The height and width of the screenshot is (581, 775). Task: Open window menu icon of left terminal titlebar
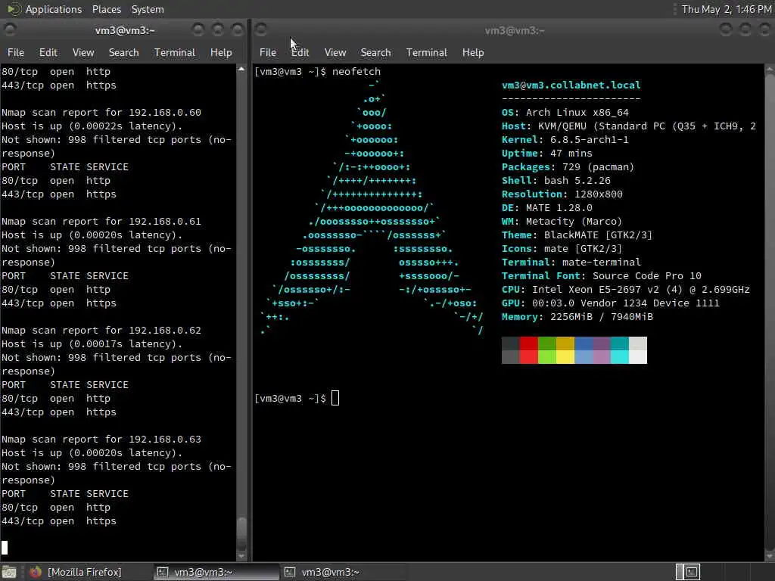(10, 30)
